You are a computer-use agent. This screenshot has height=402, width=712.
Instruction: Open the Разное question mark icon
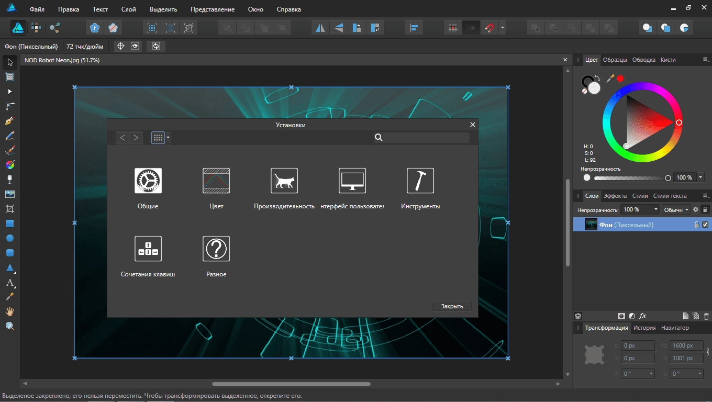coord(216,249)
